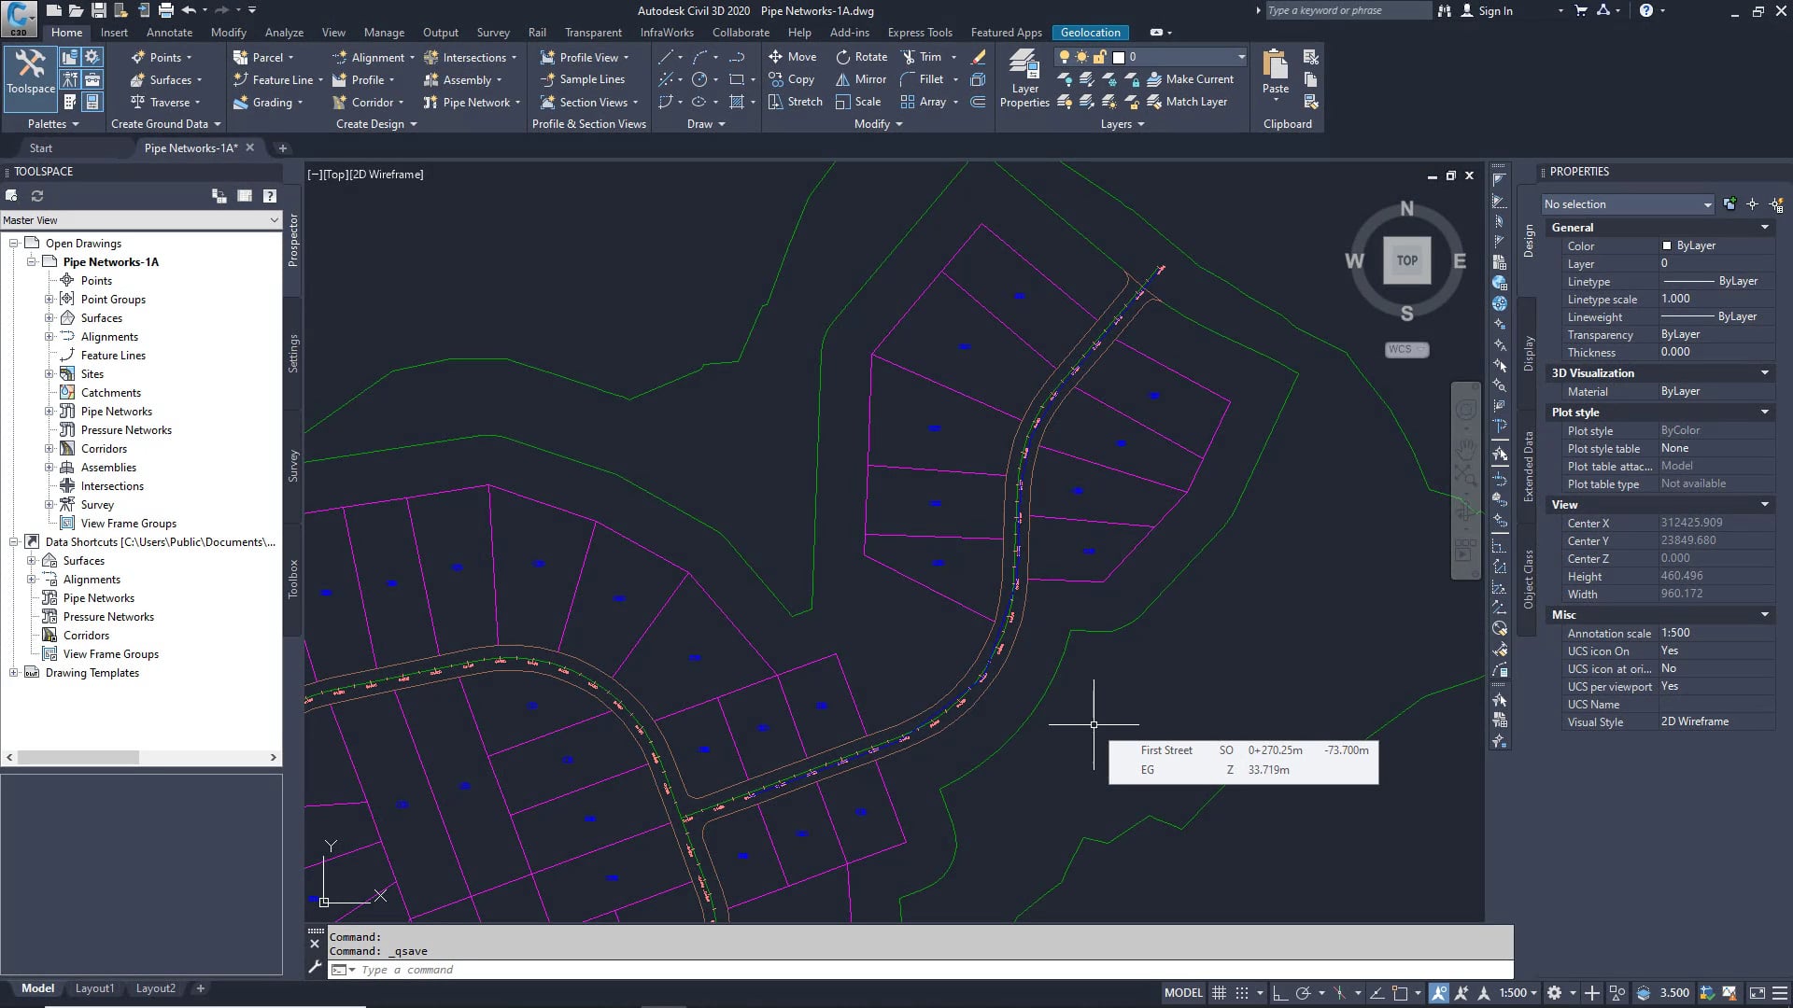Screen dimensions: 1793x1008
Task: Click the Paste button in Clipboard panel
Action: pos(1274,75)
